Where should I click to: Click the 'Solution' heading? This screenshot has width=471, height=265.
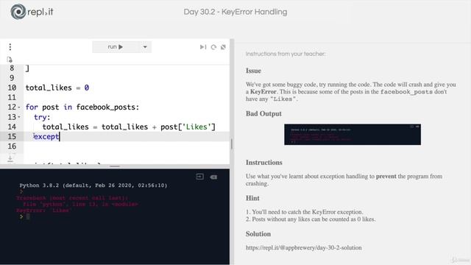point(258,234)
